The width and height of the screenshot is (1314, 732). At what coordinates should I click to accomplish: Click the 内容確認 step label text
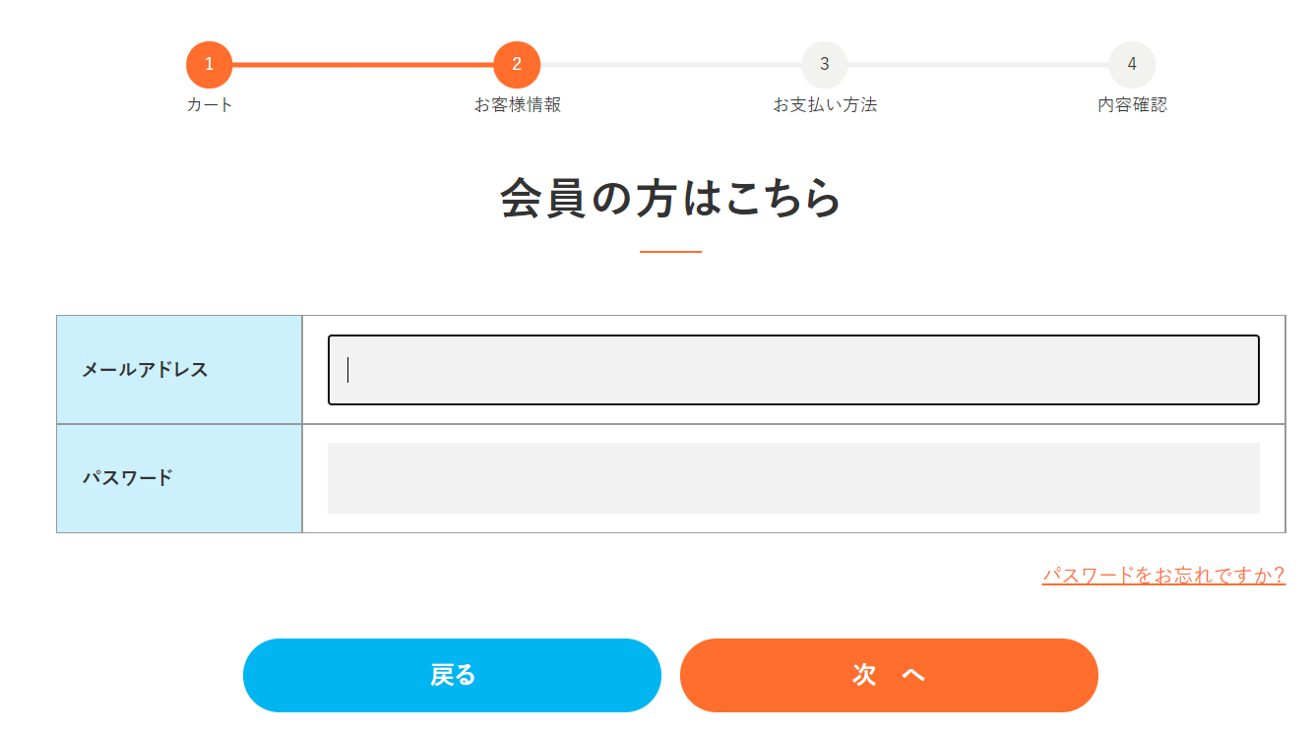pyautogui.click(x=1130, y=104)
